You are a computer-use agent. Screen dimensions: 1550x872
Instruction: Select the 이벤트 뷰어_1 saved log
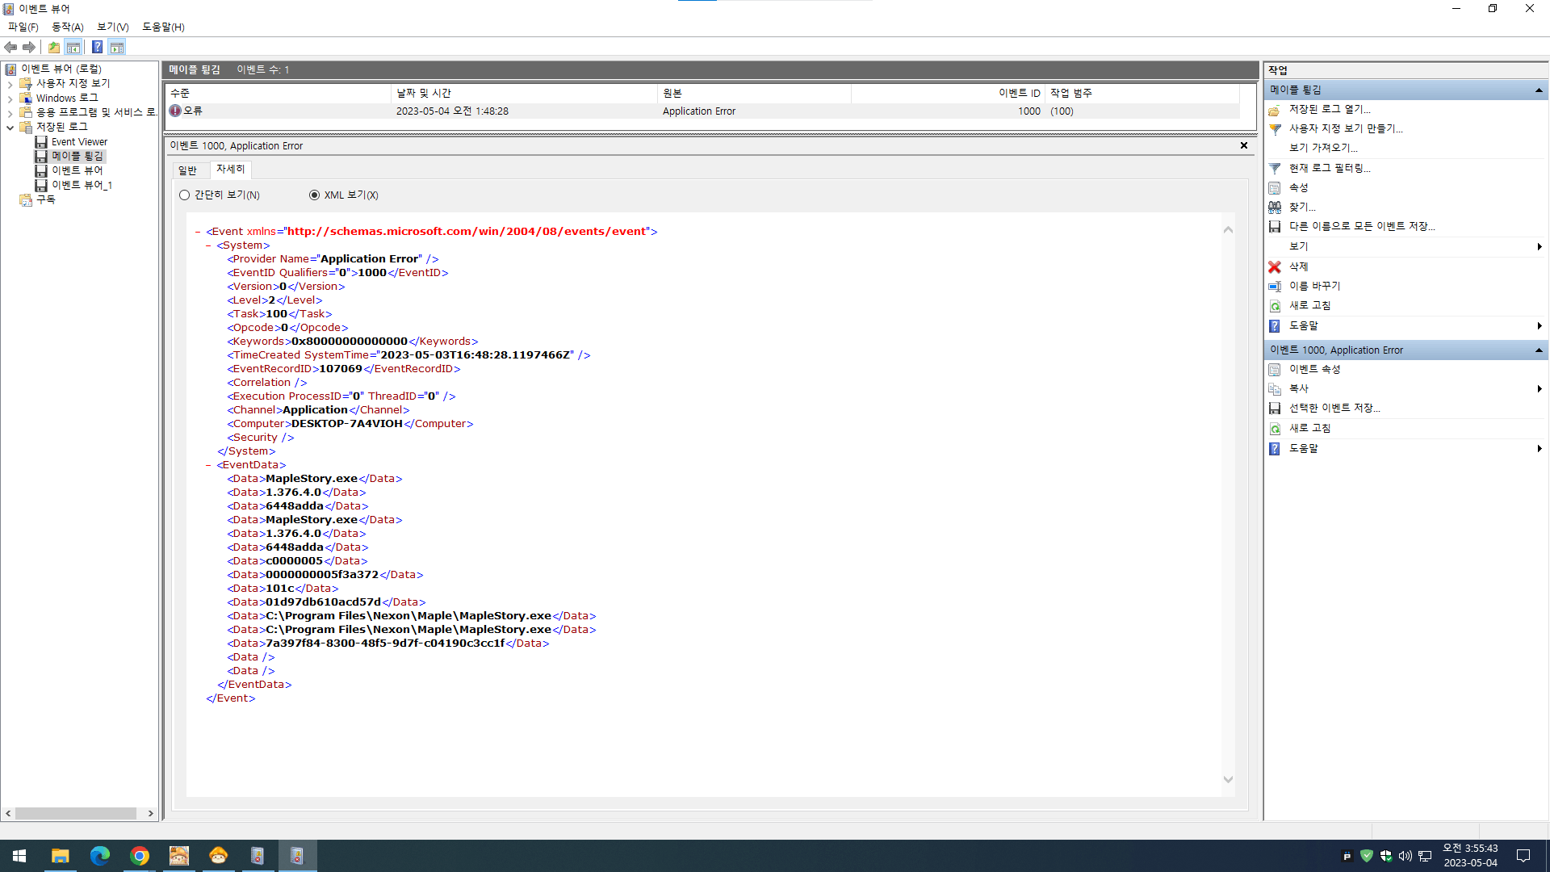tap(82, 186)
